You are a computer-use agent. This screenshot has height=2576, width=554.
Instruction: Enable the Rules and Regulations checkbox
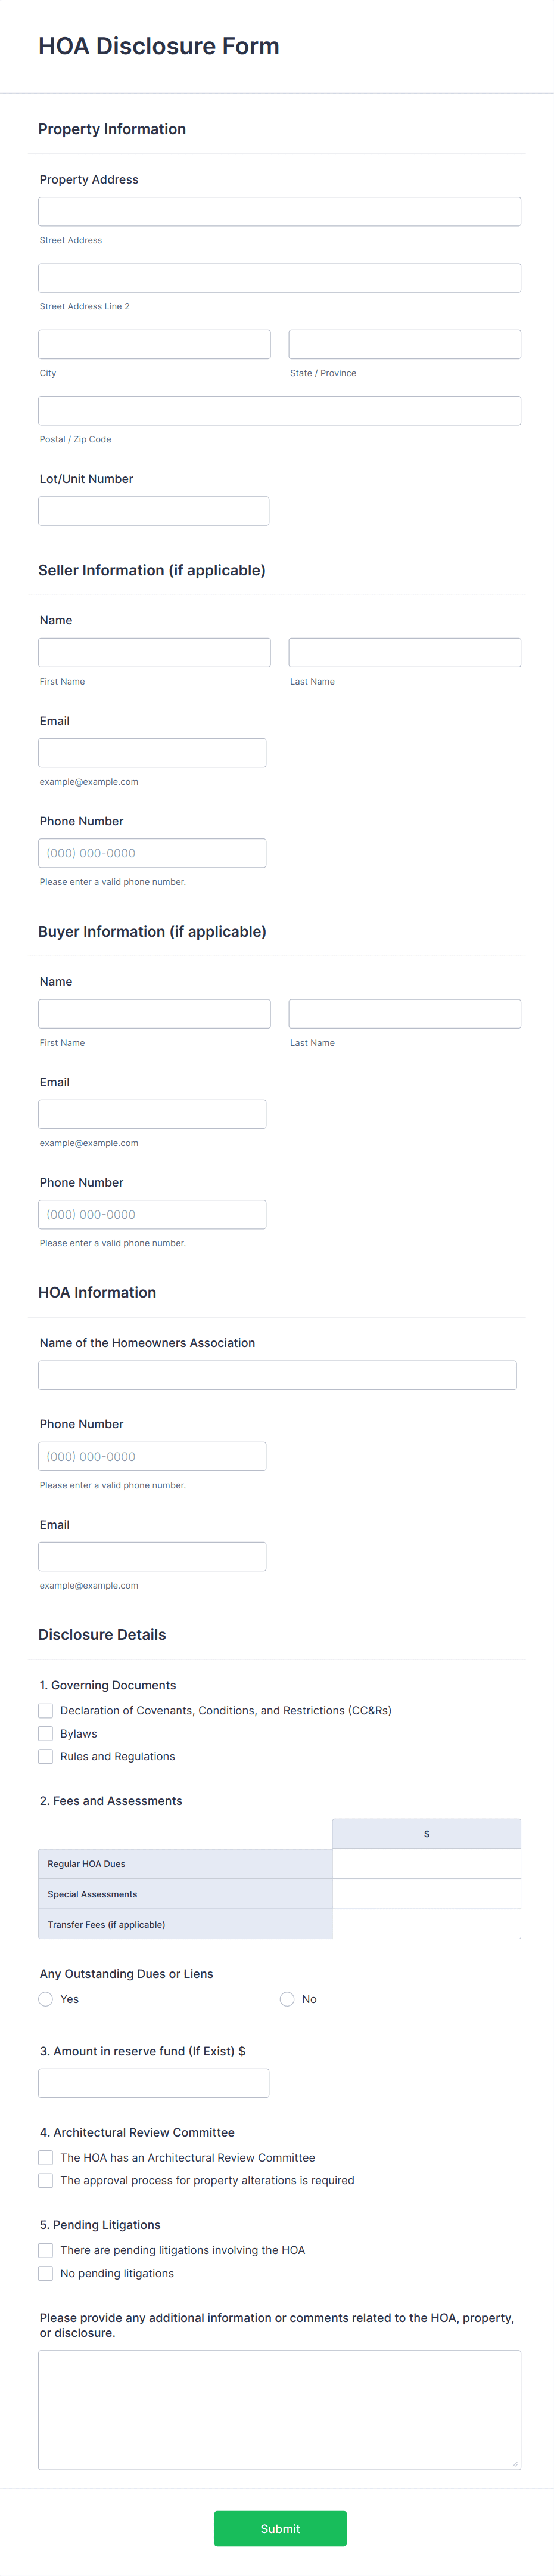pos(45,1756)
